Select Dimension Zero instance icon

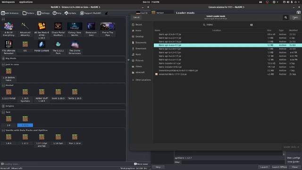pyautogui.click(x=91, y=26)
